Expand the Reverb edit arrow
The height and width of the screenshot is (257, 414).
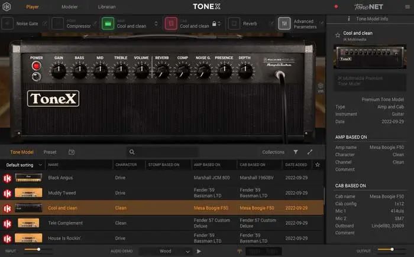coord(271,24)
